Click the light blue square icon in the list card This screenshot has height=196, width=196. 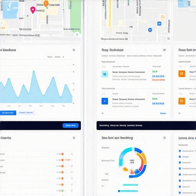(105, 74)
